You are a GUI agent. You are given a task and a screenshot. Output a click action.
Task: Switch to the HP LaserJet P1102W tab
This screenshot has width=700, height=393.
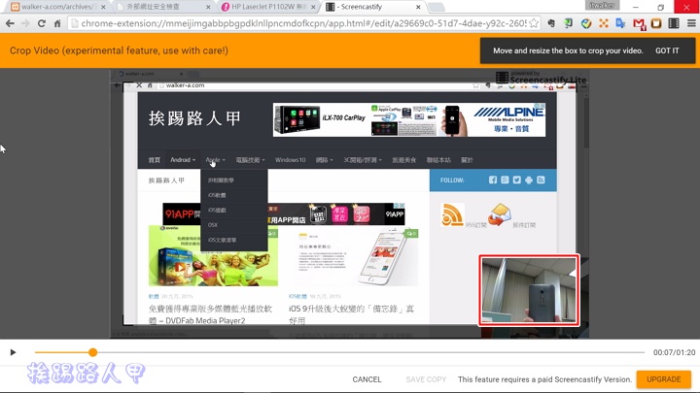(x=269, y=7)
